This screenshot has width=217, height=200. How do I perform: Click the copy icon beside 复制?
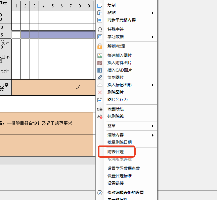(99, 6)
